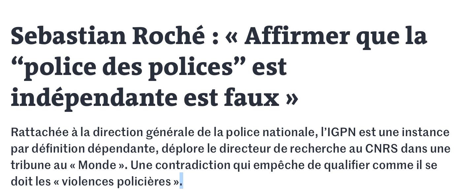Click the highlighted period ending the paragraph
The width and height of the screenshot is (468, 196).
coord(181,182)
